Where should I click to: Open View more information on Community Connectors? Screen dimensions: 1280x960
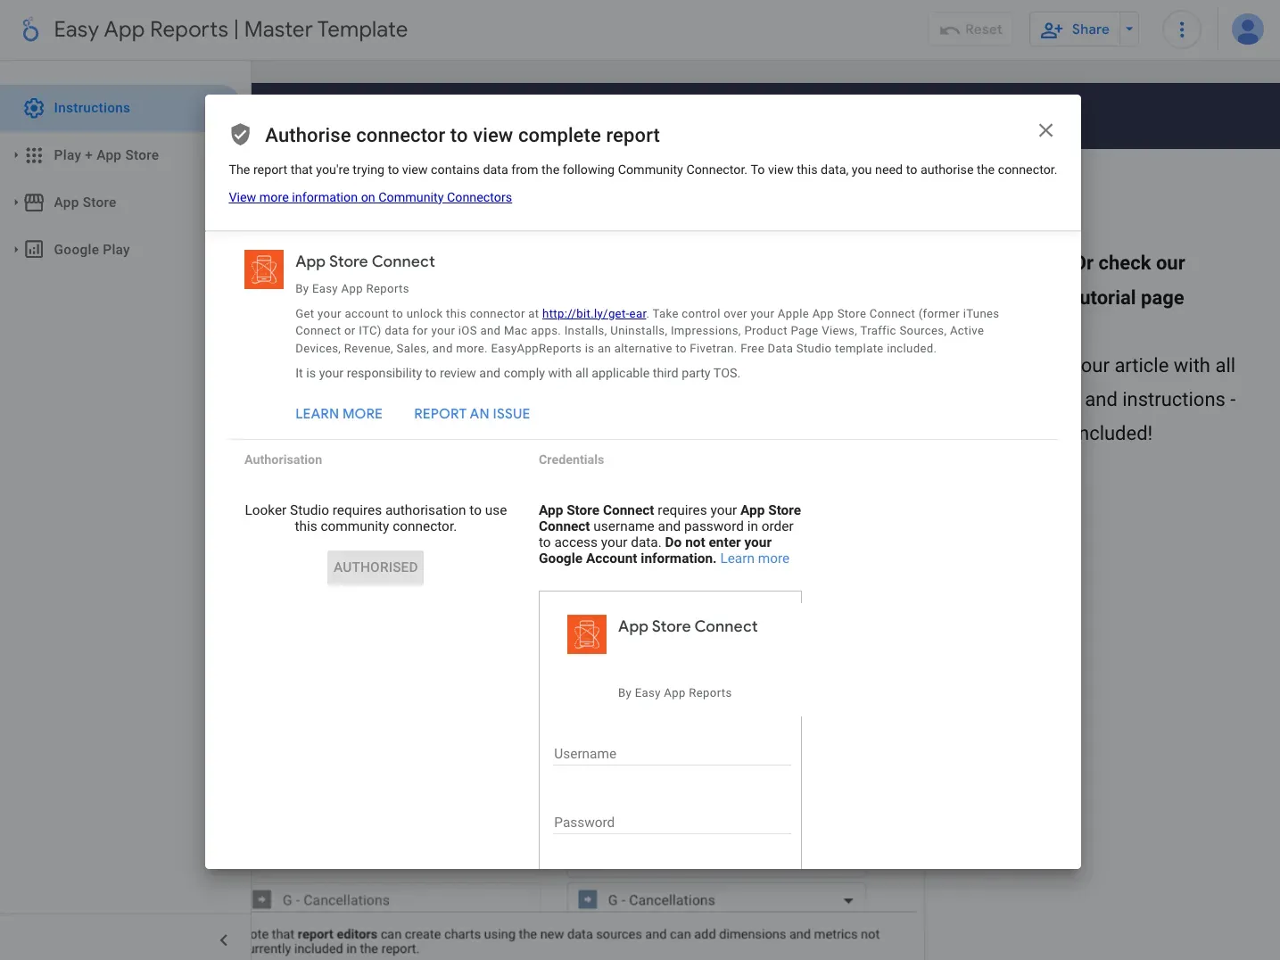tap(370, 197)
